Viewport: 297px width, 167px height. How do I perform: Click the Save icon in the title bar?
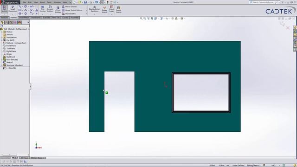pyautogui.click(x=85, y=2)
